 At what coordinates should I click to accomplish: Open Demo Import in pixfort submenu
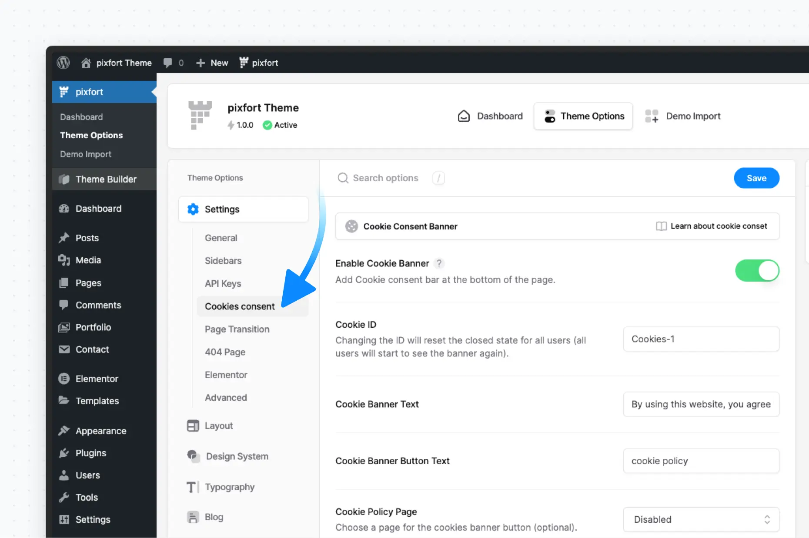[86, 154]
